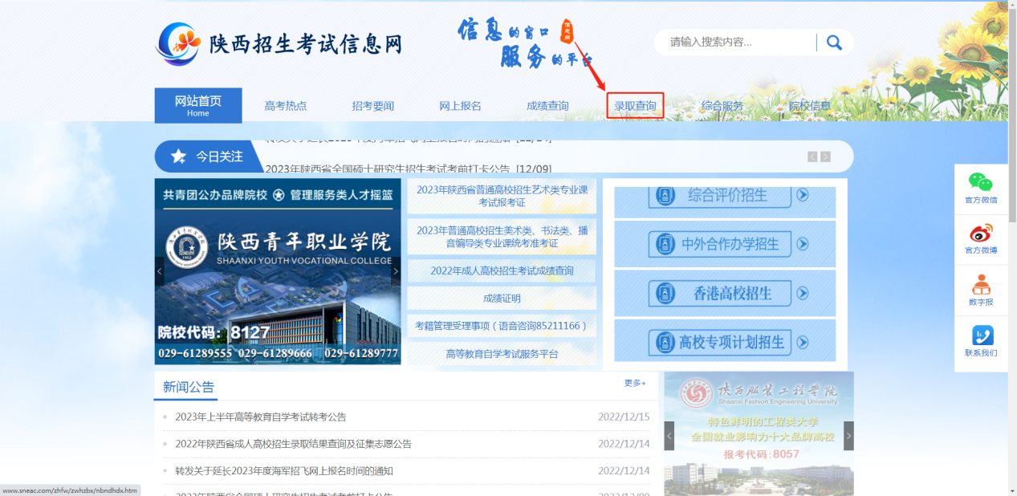The width and height of the screenshot is (1017, 496).
Task: Open ticker item 2023年陕西省全国硕士研究生招生考试考前打卡公告
Action: click(409, 169)
